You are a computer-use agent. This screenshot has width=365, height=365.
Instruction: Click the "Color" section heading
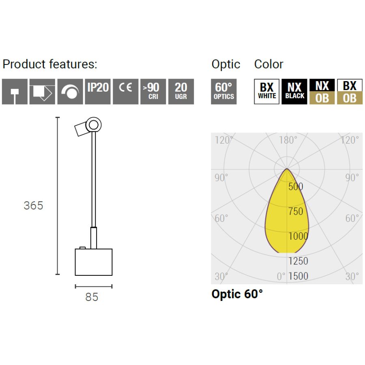click(268, 64)
